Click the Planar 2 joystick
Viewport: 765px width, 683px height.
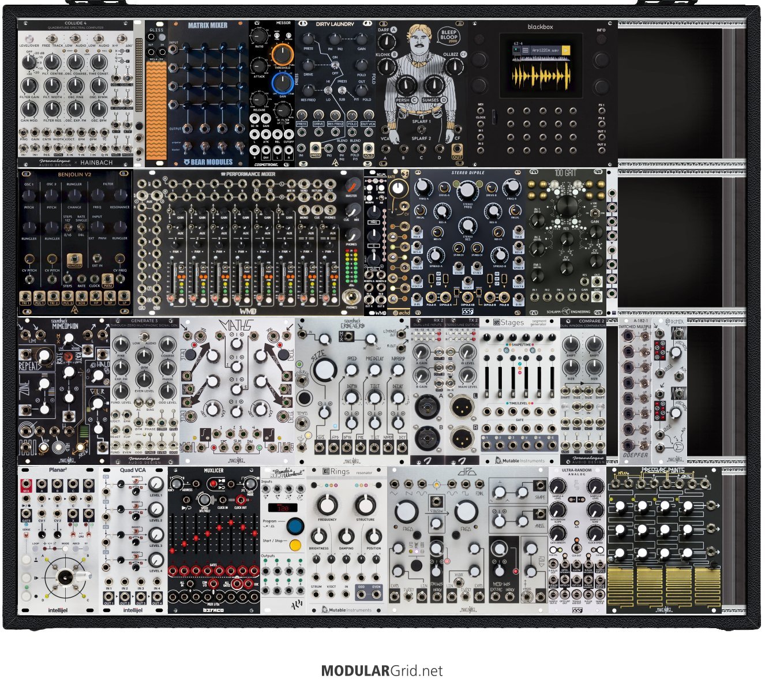coord(65,577)
